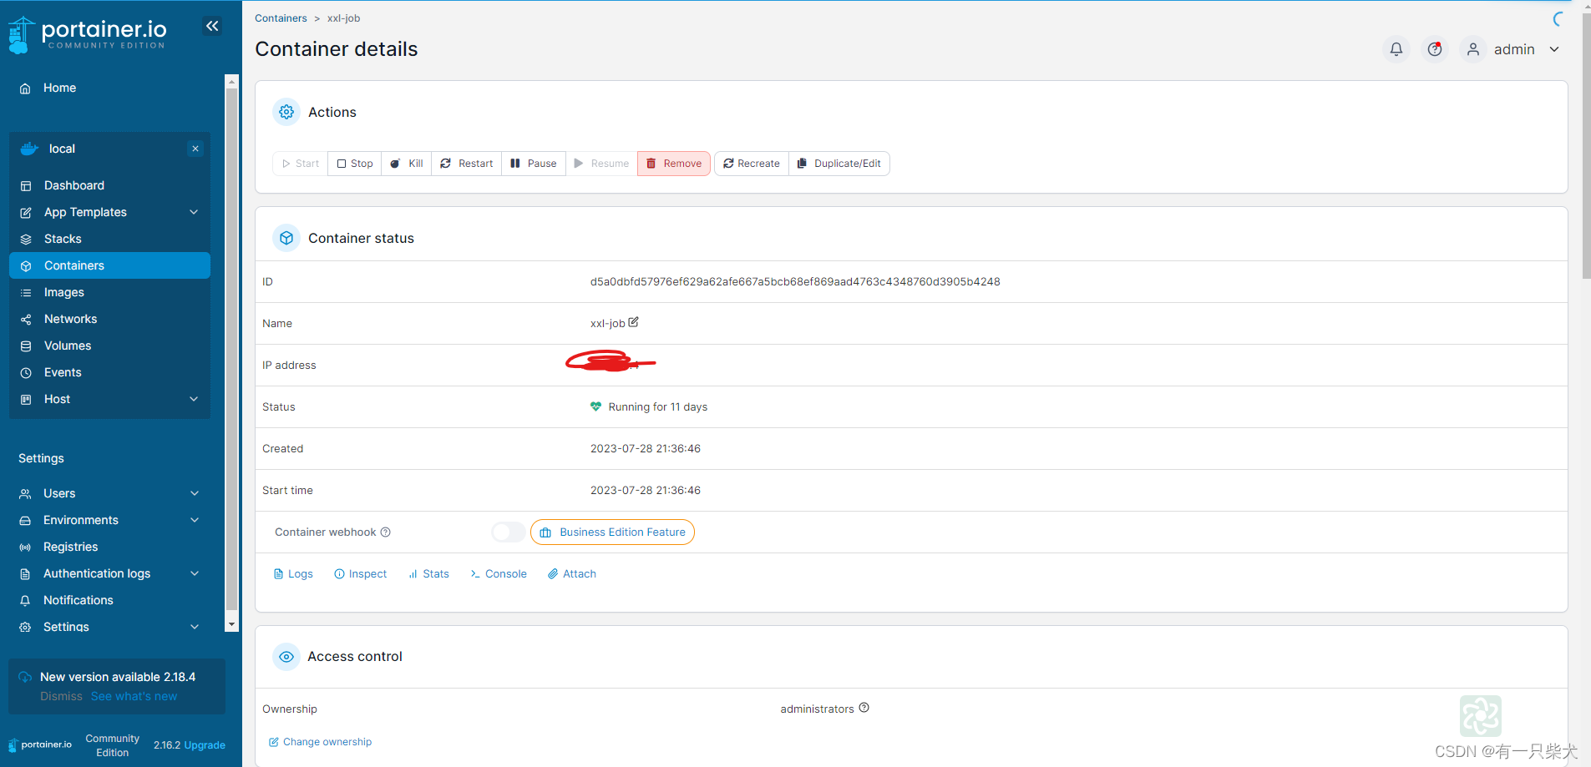
Task: Click the Change ownership link
Action: pyautogui.click(x=321, y=742)
